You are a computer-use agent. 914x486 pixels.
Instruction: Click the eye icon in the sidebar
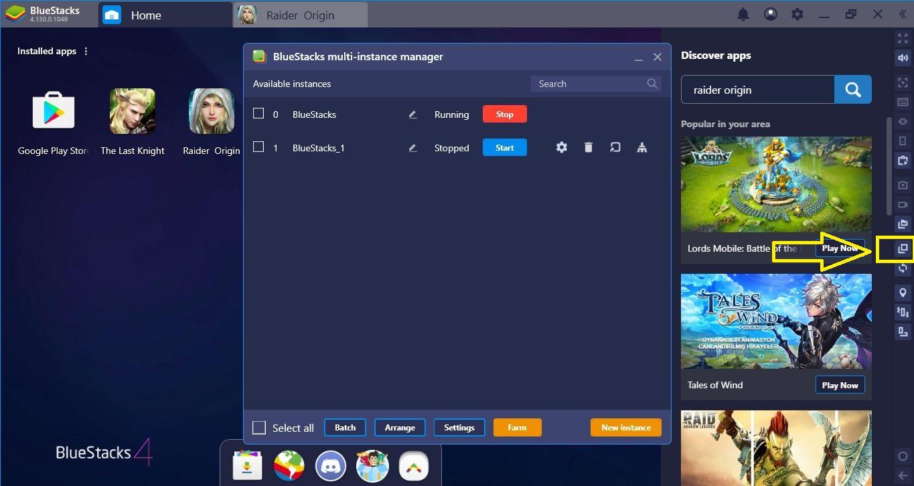coord(903,121)
